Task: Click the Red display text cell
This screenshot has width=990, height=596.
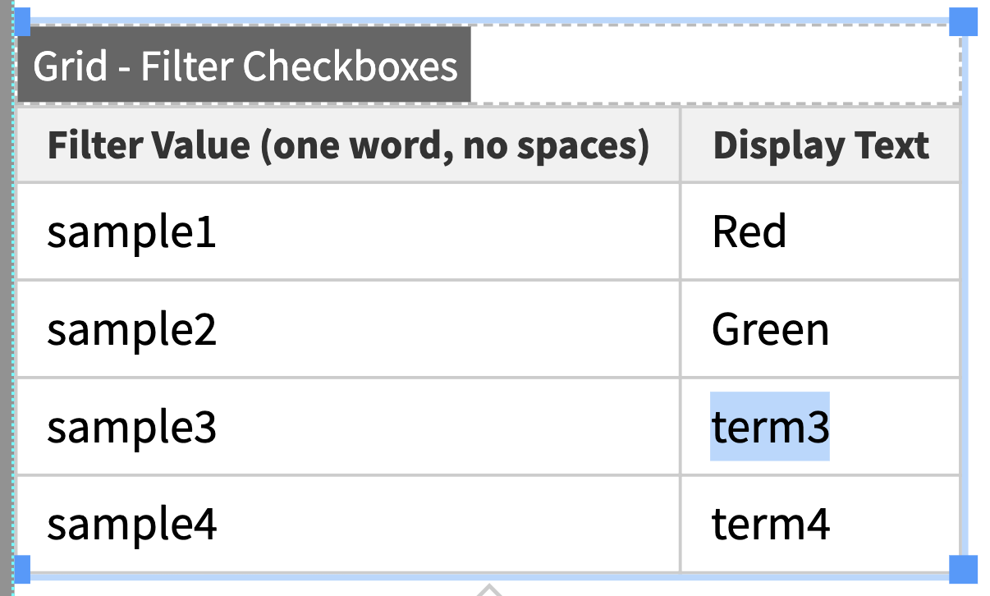Action: point(821,232)
